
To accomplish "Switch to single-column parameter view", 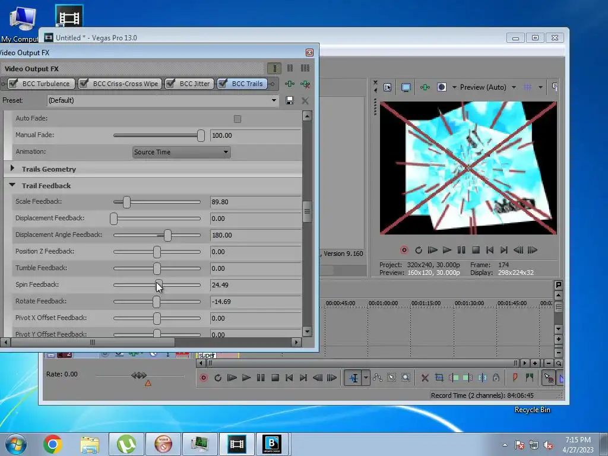I will [274, 68].
